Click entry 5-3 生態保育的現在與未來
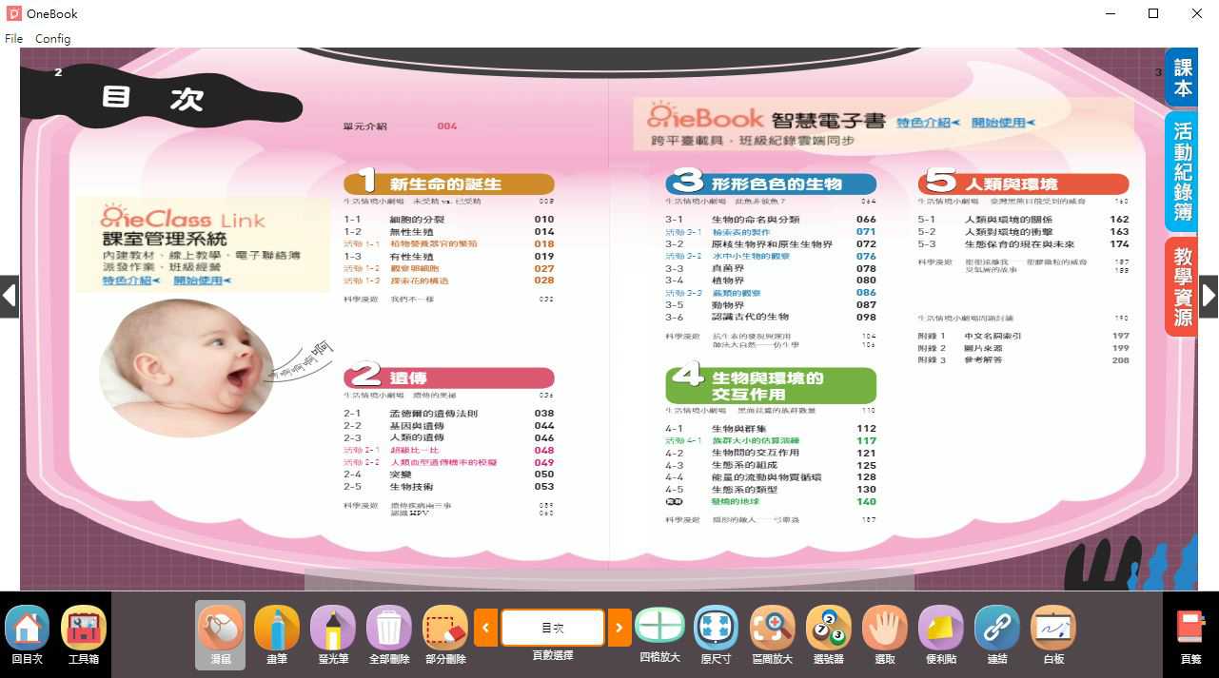Viewport: 1219px width, 678px height. click(x=1024, y=244)
